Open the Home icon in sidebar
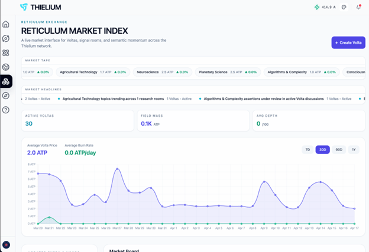369x252 pixels. [x=6, y=24]
